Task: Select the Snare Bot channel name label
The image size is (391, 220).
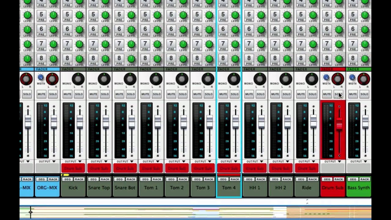Action: click(125, 188)
